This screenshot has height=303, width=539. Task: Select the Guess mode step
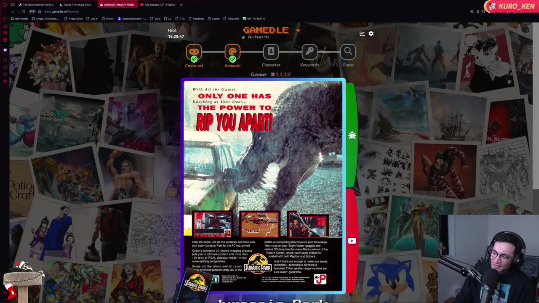[x=348, y=56]
